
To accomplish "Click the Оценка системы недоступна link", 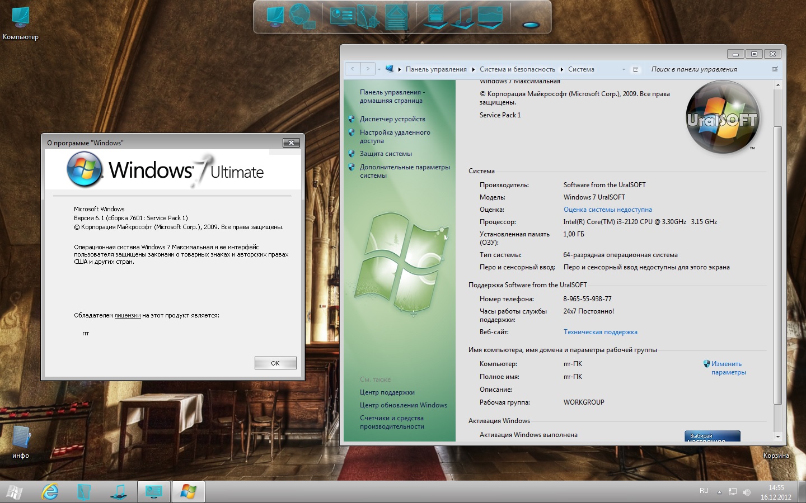I will (607, 210).
